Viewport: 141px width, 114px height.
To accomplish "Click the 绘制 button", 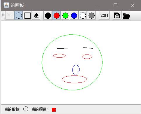I will (104, 15).
